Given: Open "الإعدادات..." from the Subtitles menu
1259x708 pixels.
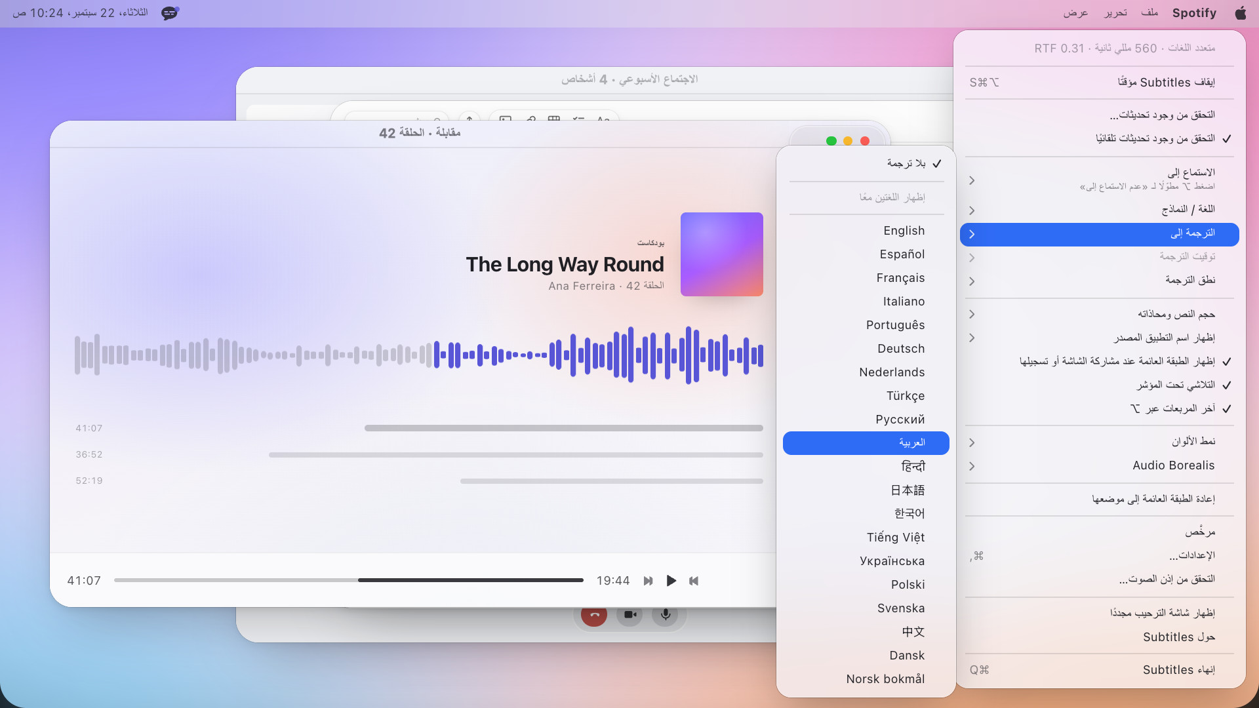Looking at the screenshot, I should click(x=1100, y=556).
